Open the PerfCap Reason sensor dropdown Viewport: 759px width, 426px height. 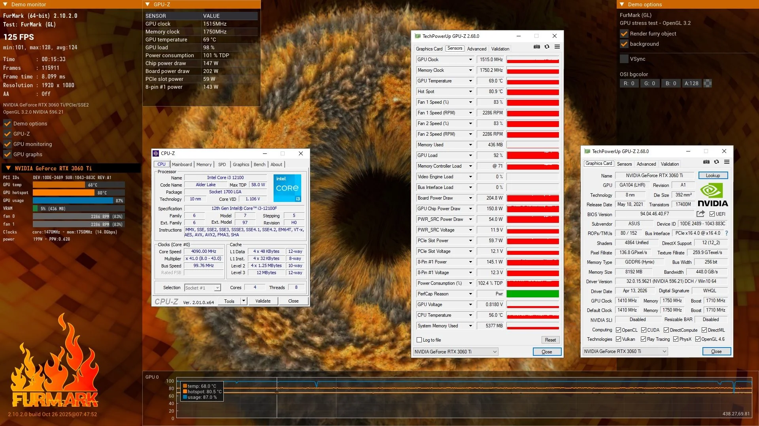(470, 294)
